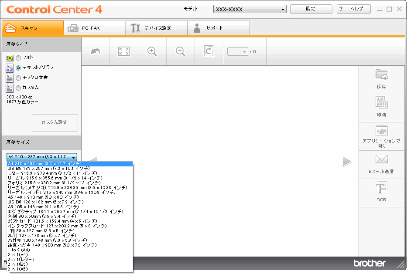
Task: Select the カスタム radio button
Action: pos(18,88)
